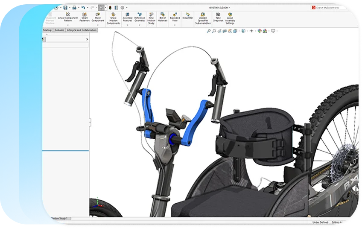Click the Print icon
Image resolution: width=362 pixels, height=228 pixels.
74,8
